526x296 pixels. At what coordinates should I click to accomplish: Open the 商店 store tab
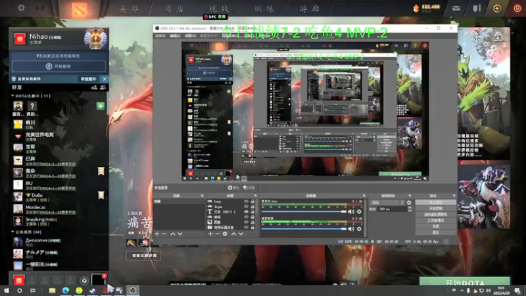(x=174, y=9)
